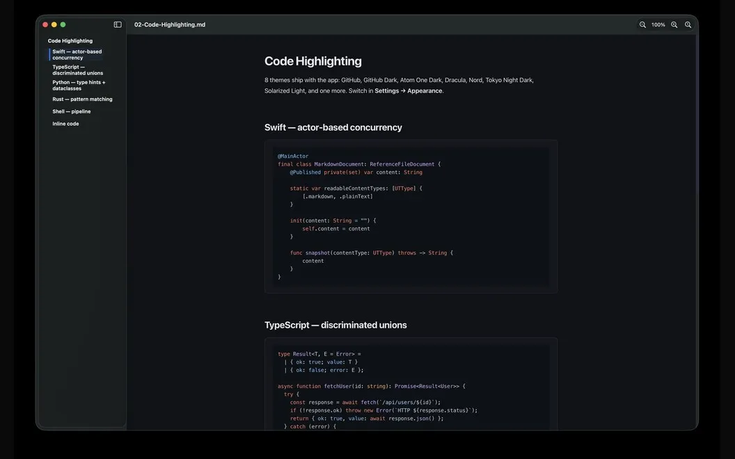Click the return { ok: true, value } line
Image resolution: width=735 pixels, height=459 pixels.
(367, 419)
